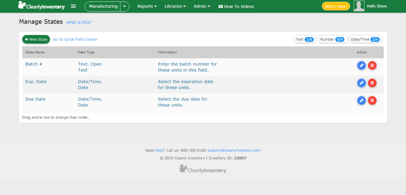Open How To Videos
The width and height of the screenshot is (406, 195).
(236, 6)
